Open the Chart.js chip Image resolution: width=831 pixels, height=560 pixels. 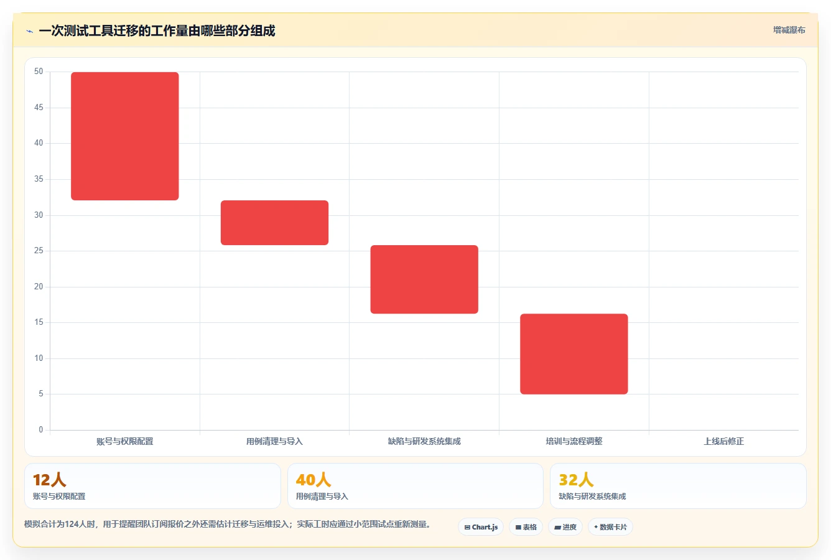pyautogui.click(x=481, y=527)
